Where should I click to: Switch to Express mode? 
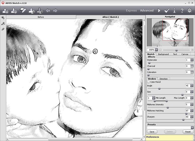(x=131, y=10)
